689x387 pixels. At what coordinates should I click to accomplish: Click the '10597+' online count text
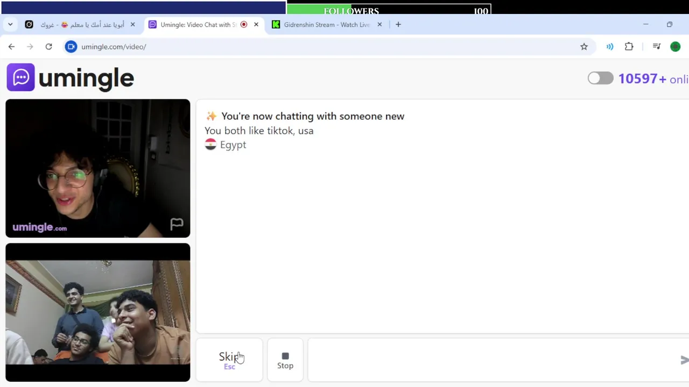[x=642, y=79]
